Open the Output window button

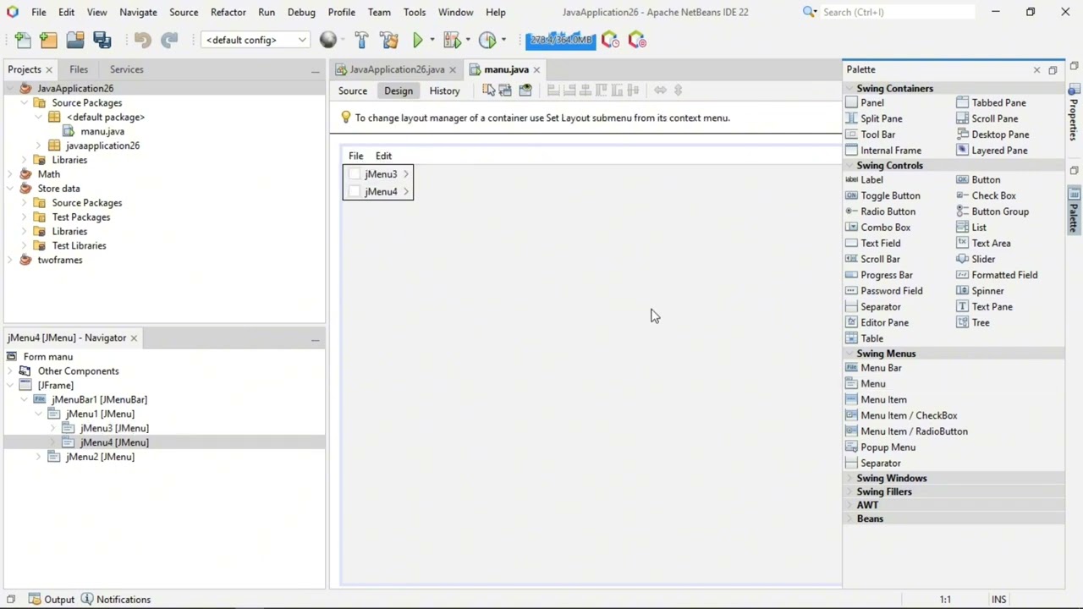coord(52,600)
